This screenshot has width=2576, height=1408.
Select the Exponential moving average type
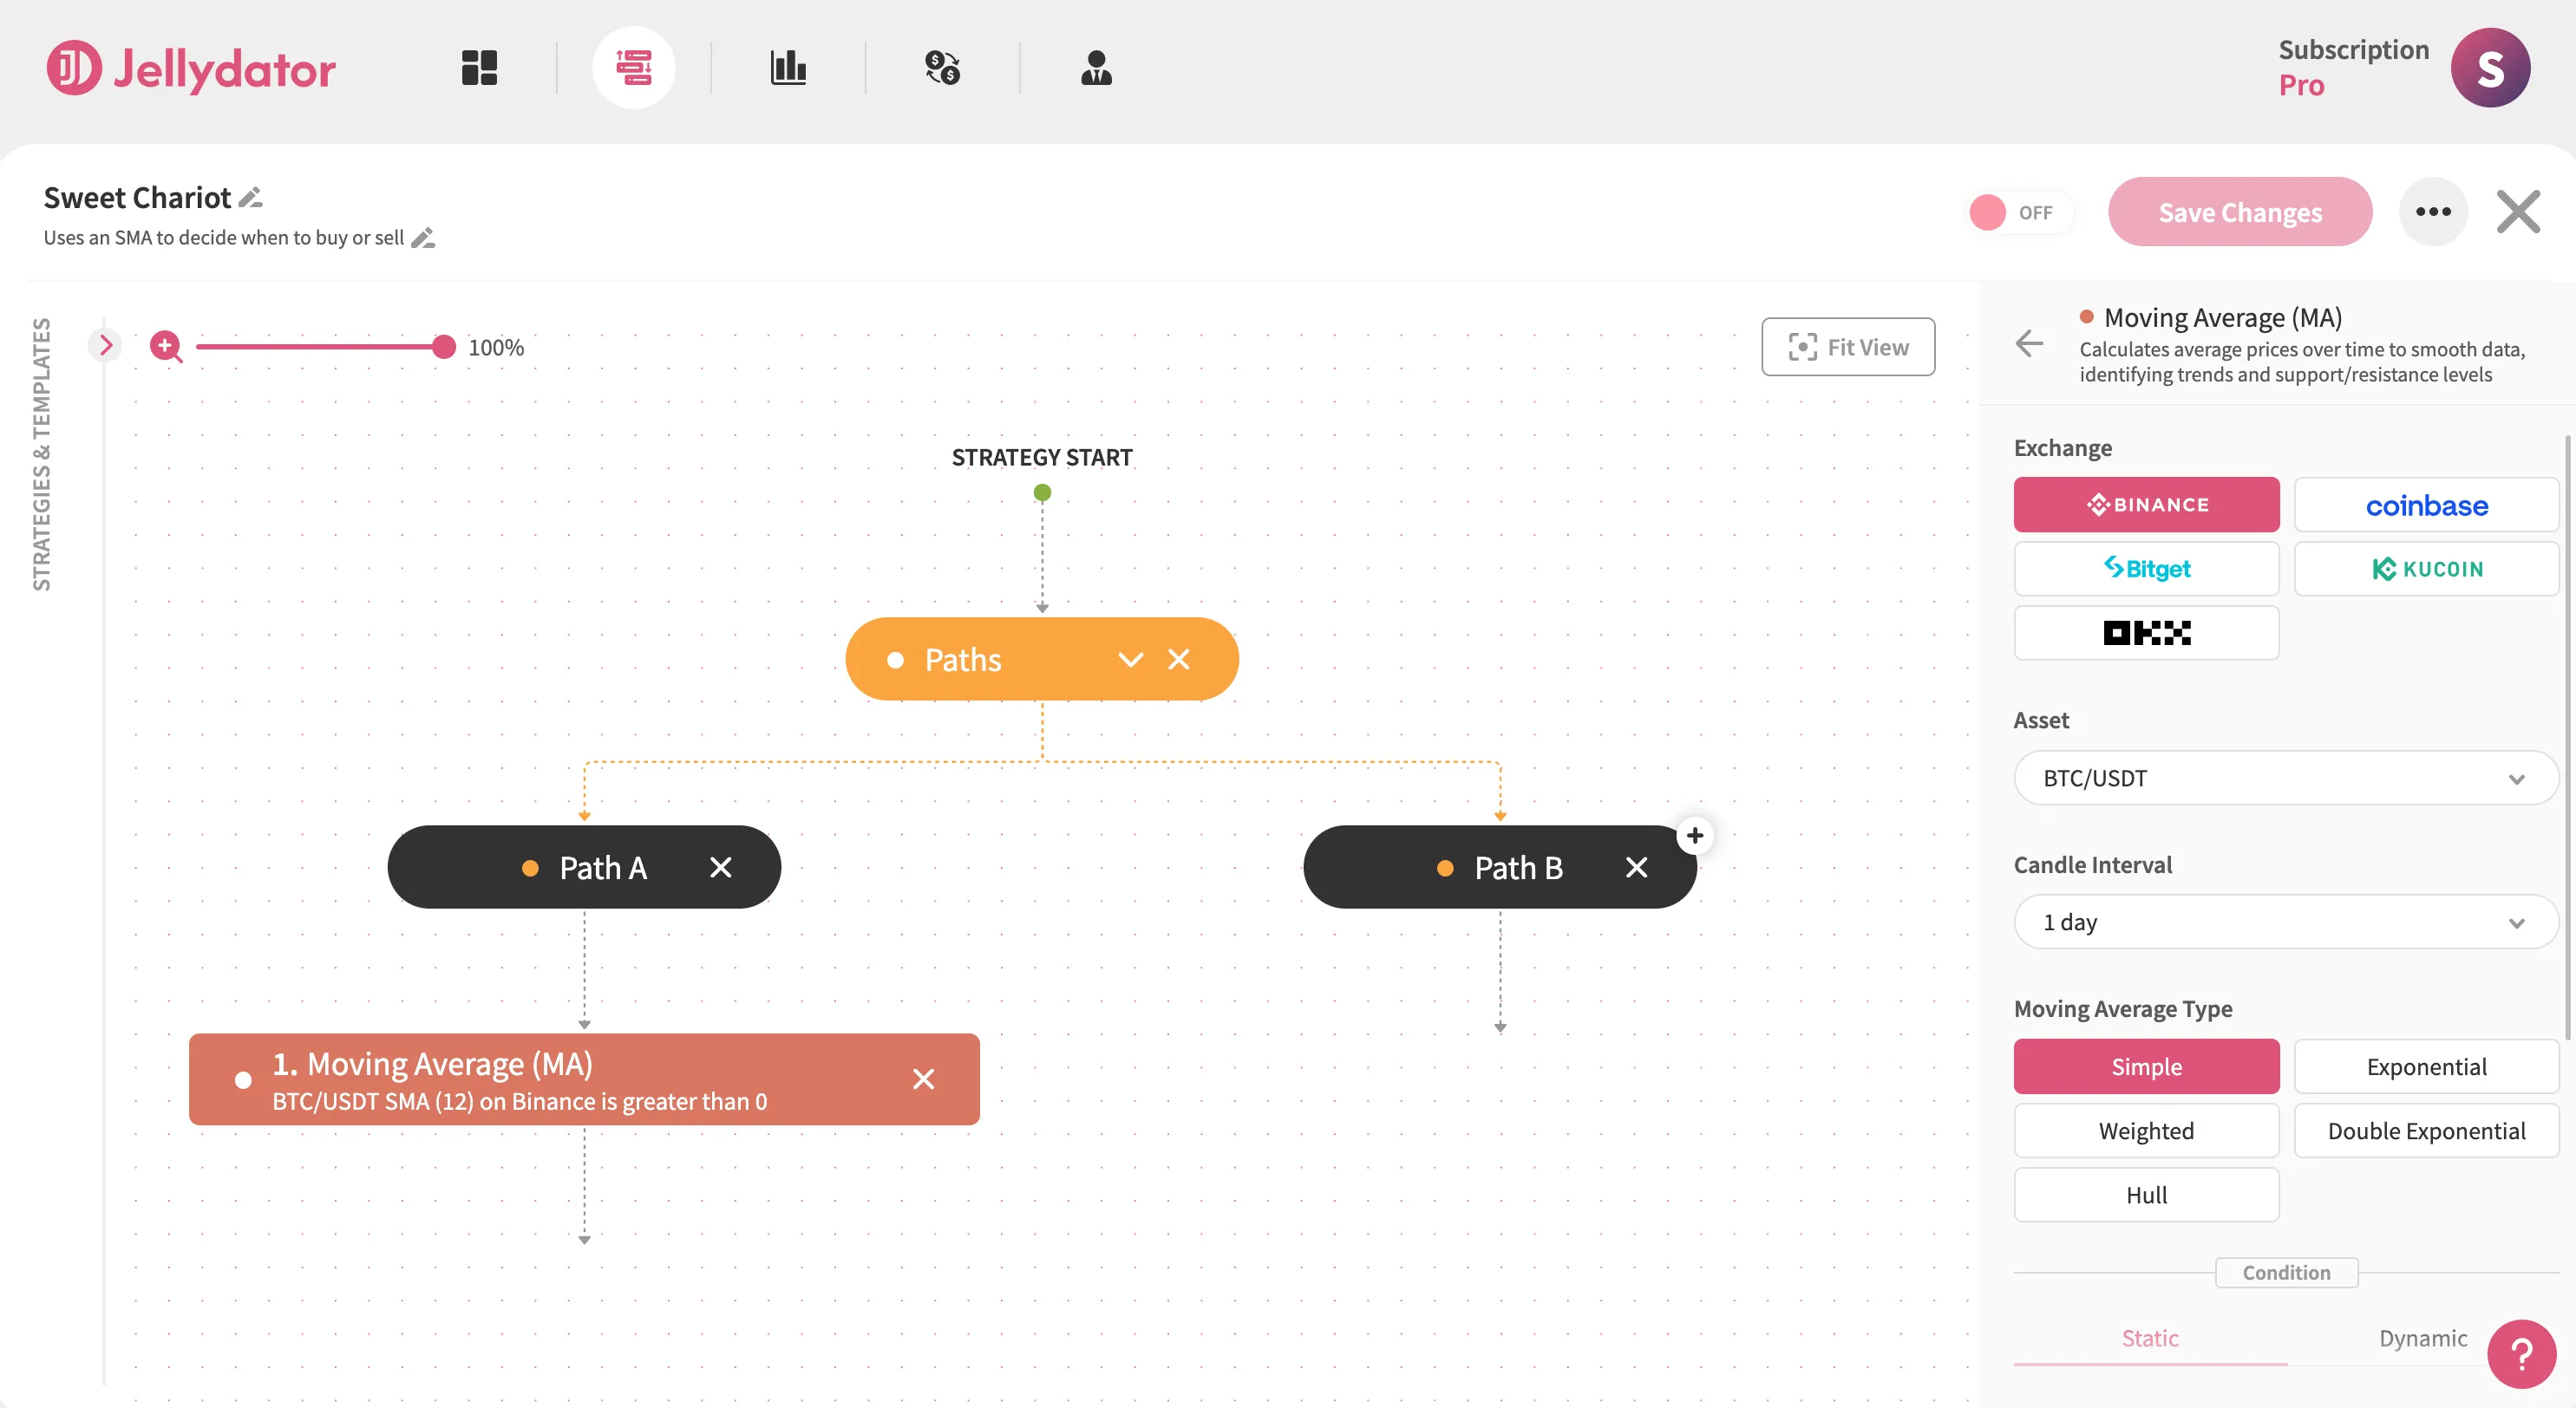(2426, 1066)
